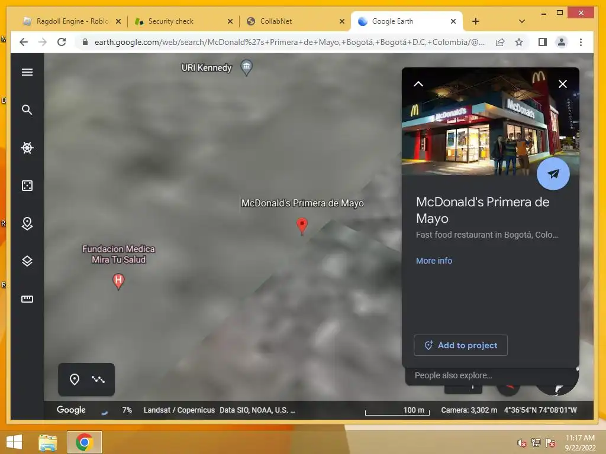
Task: Toggle Chrome side panel
Action: pos(543,42)
